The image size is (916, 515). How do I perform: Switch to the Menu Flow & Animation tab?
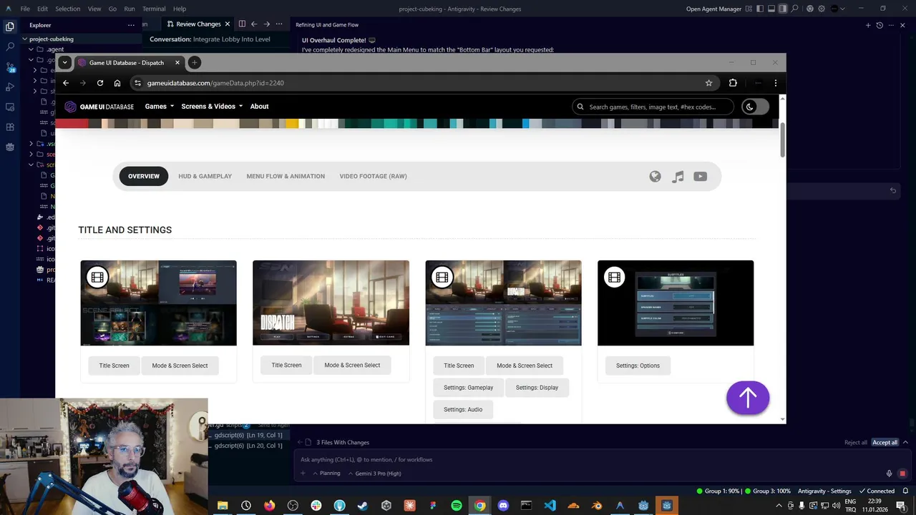pyautogui.click(x=286, y=176)
